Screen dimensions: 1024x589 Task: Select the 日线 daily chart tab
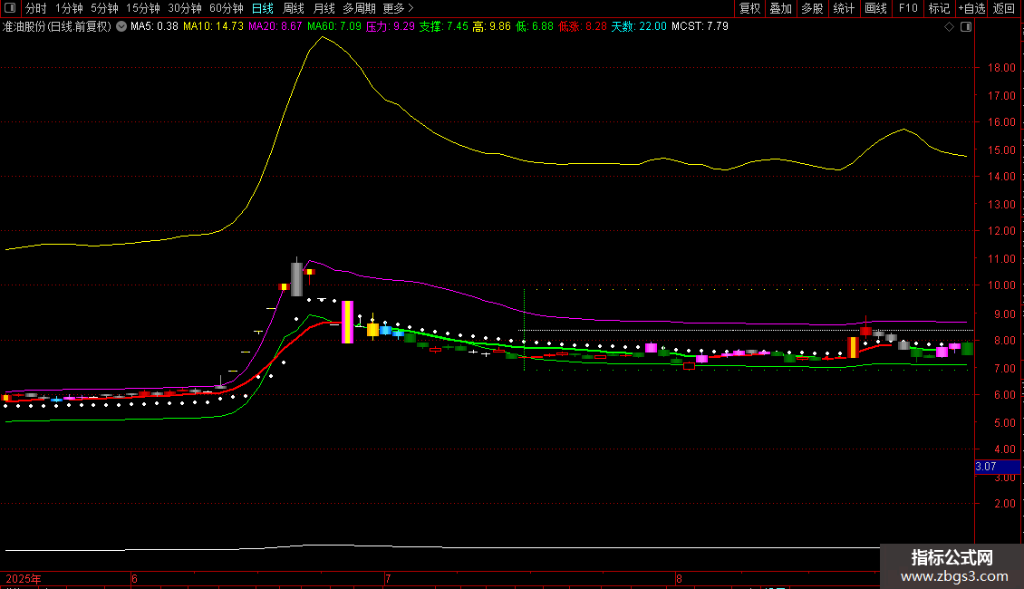pos(263,8)
